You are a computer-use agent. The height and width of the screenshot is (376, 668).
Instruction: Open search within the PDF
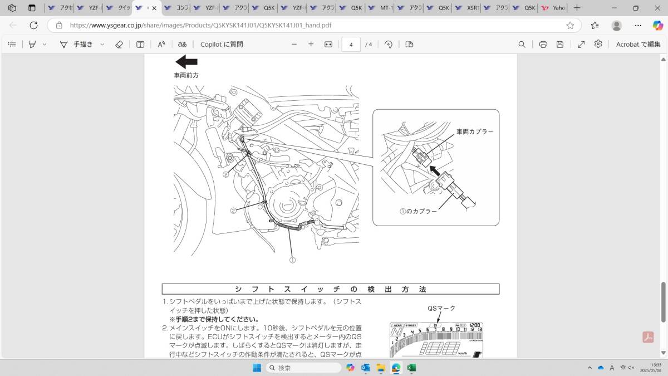[x=522, y=44]
